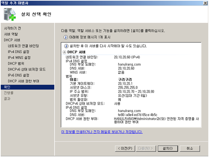Open 네트워크 연결 바인딩 step

coord(23,46)
